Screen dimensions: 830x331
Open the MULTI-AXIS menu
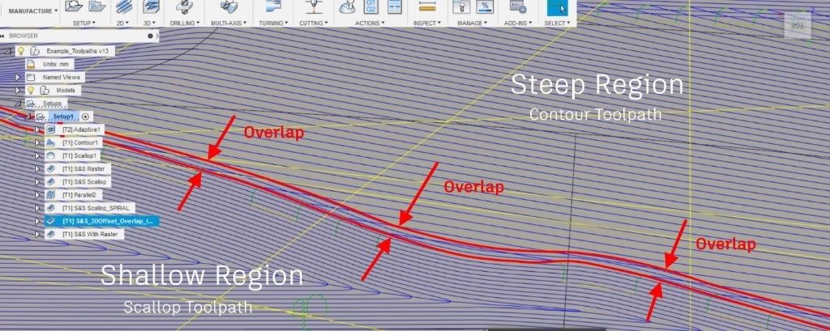[229, 23]
